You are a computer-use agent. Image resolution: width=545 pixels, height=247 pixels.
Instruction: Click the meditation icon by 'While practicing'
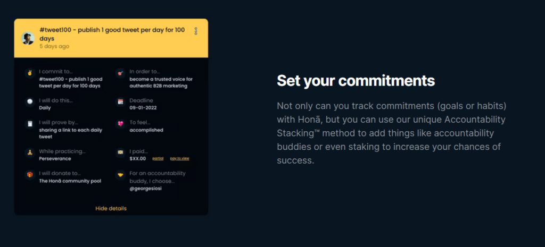pos(29,152)
